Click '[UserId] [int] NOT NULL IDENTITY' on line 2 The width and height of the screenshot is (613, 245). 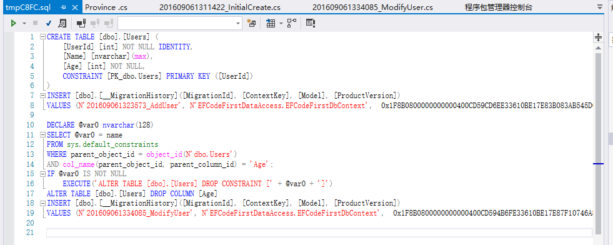126,47
